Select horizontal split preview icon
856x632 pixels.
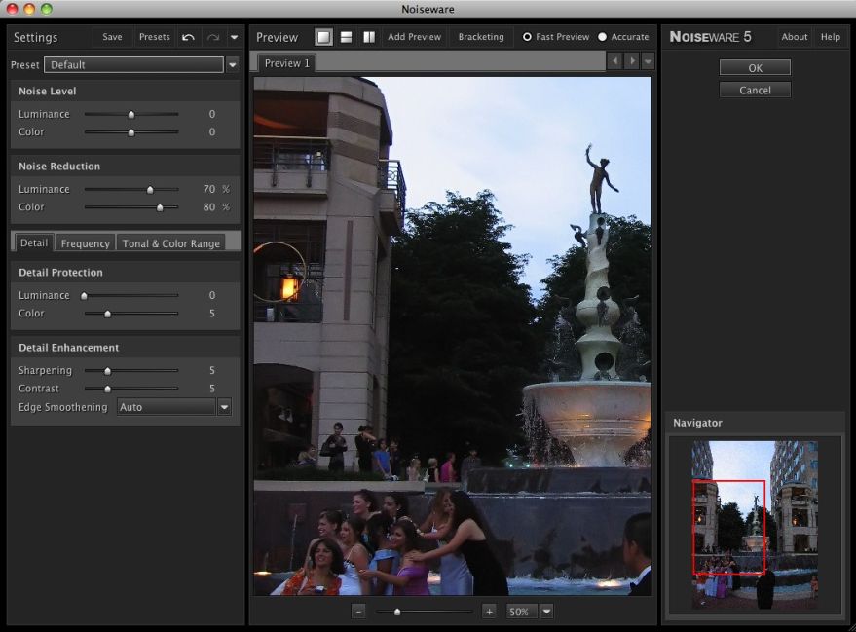pos(346,37)
